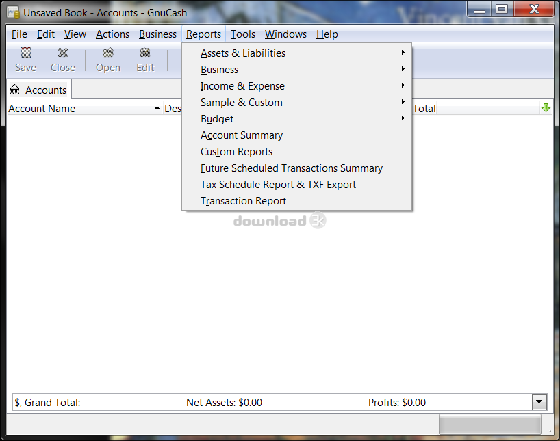The image size is (560, 441).
Task: Open the Windows menu
Action: pos(285,34)
